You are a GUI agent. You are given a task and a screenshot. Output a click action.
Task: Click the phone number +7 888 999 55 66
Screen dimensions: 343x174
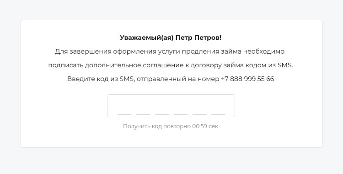[247, 79]
